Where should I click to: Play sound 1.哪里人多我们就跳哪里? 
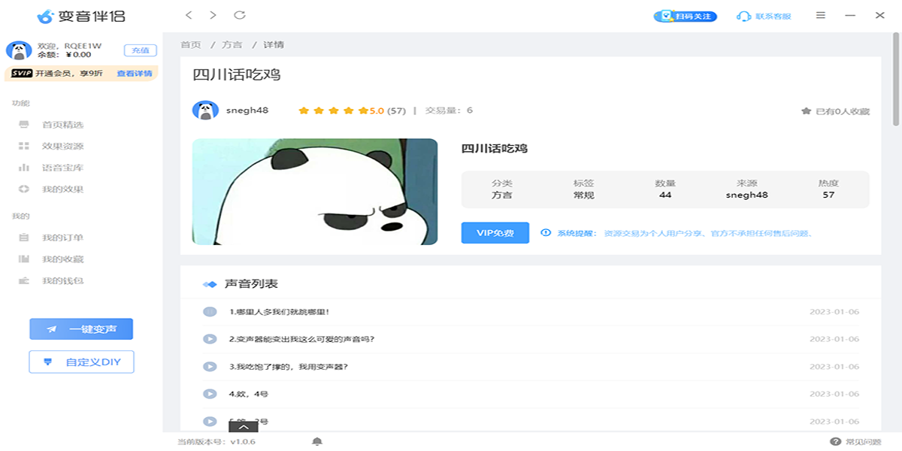point(210,312)
